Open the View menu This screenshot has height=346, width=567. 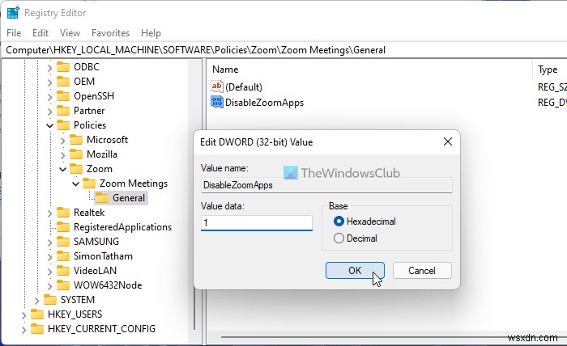click(x=70, y=33)
